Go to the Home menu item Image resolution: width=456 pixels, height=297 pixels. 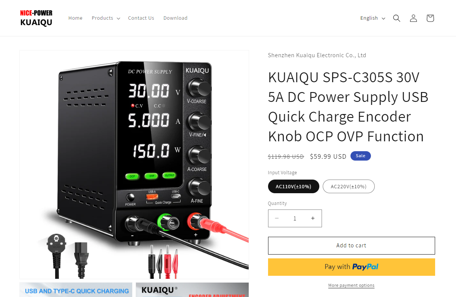click(x=75, y=18)
